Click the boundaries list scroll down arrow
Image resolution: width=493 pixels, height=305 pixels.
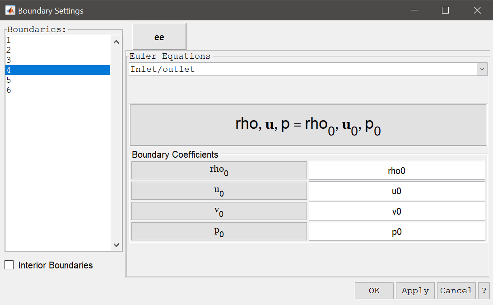point(116,245)
